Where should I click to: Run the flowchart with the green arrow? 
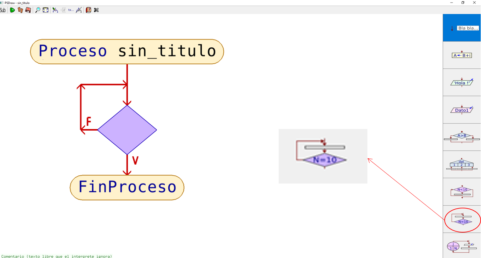point(12,10)
